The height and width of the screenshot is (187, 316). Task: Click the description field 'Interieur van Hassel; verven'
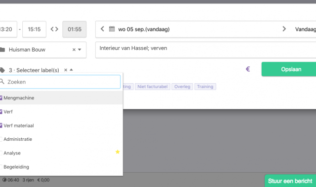coord(205,50)
